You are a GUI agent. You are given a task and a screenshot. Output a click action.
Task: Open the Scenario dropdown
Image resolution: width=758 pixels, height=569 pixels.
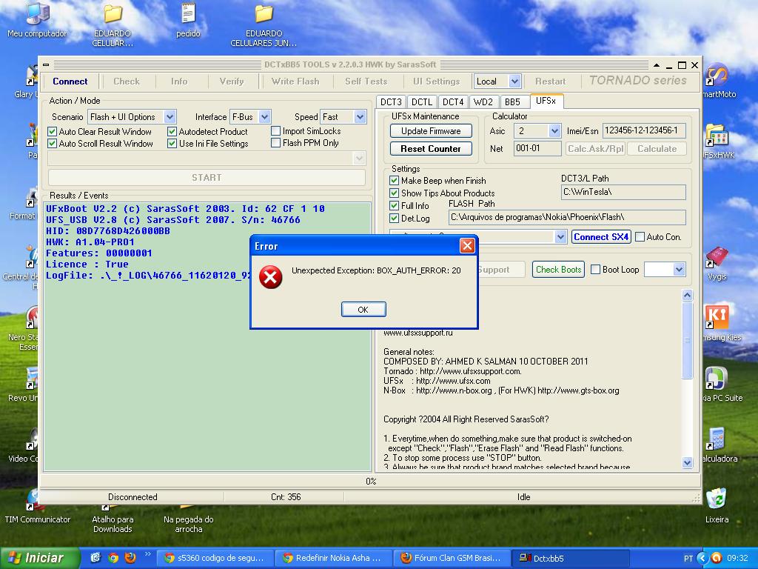[170, 116]
